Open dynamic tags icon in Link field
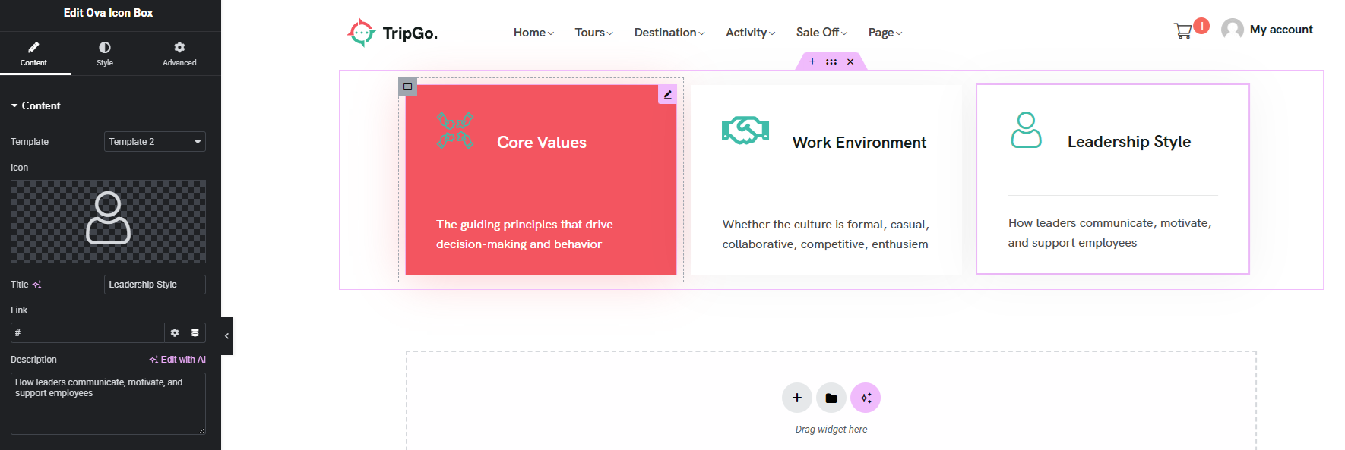 click(x=195, y=332)
